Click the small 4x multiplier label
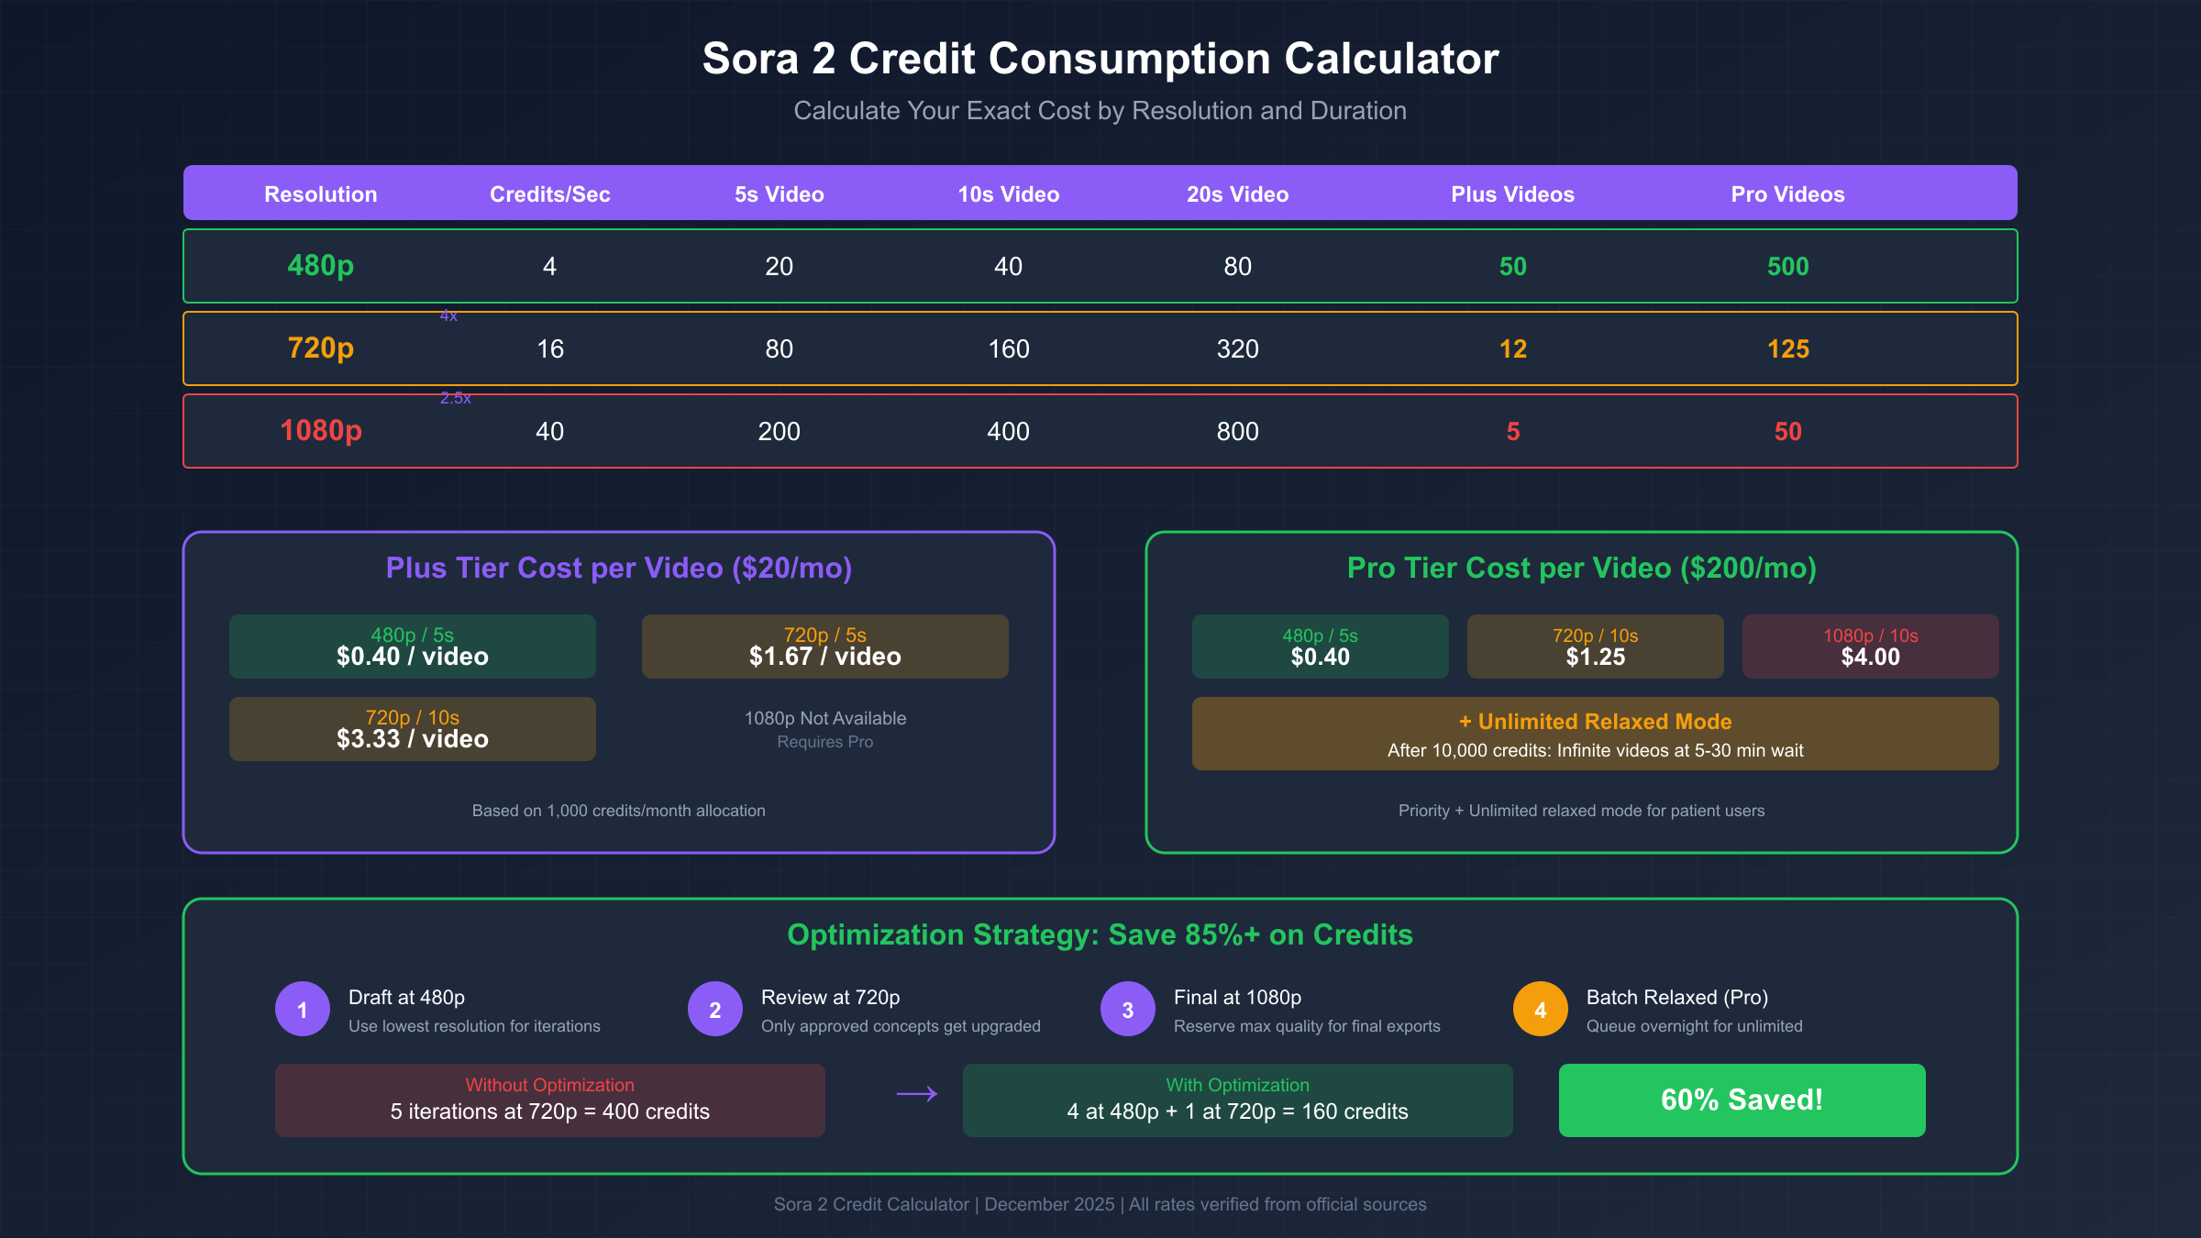The image size is (2201, 1238). click(448, 316)
